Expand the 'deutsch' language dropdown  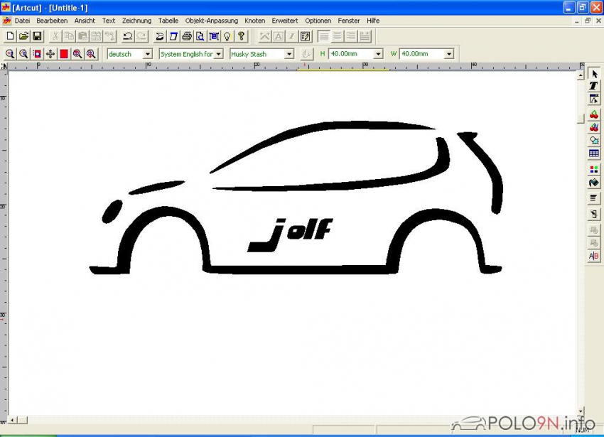(x=148, y=54)
